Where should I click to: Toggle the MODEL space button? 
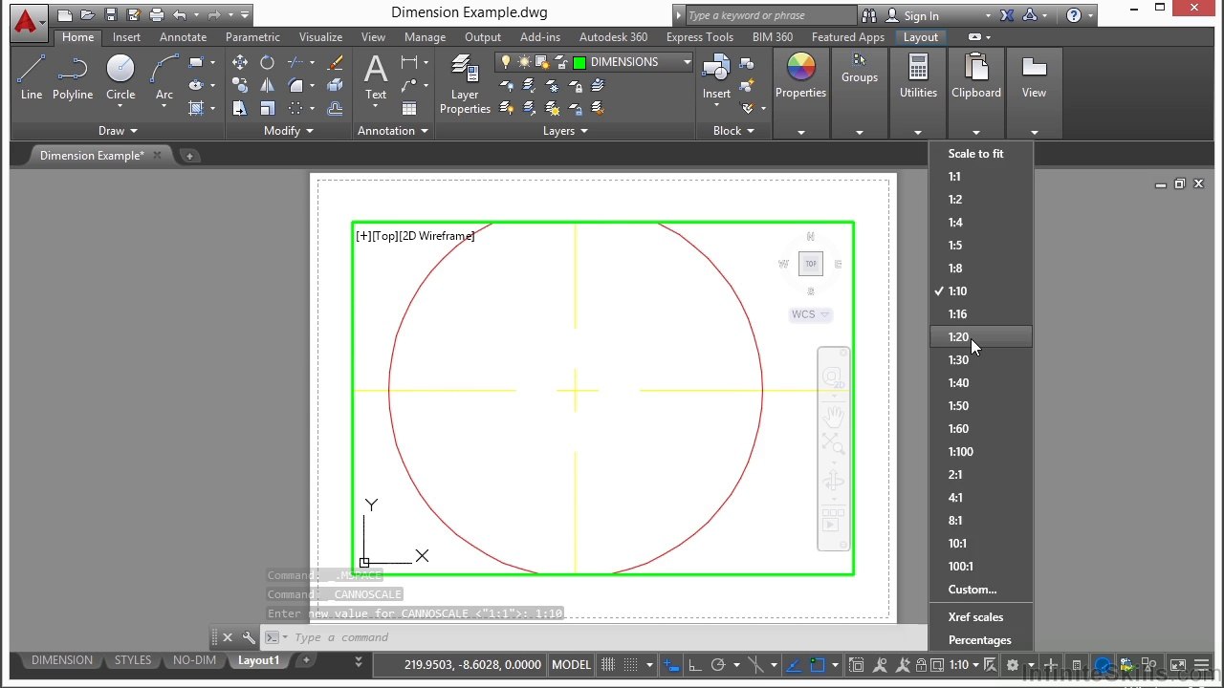(x=572, y=665)
